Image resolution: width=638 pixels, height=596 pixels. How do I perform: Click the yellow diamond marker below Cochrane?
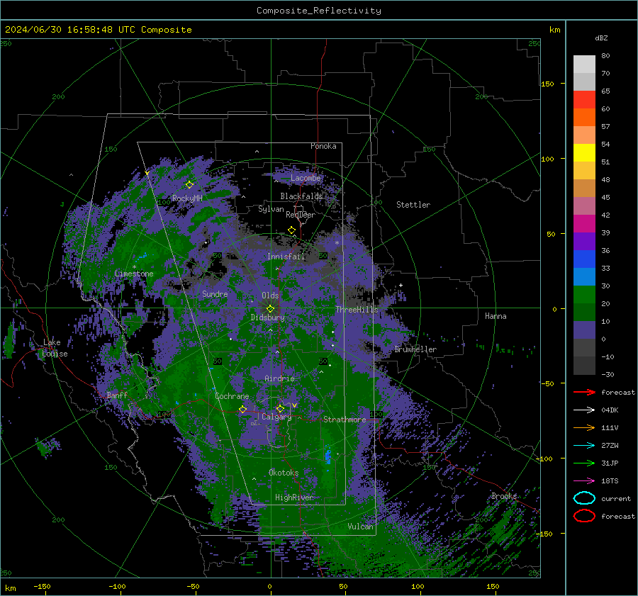(x=242, y=410)
